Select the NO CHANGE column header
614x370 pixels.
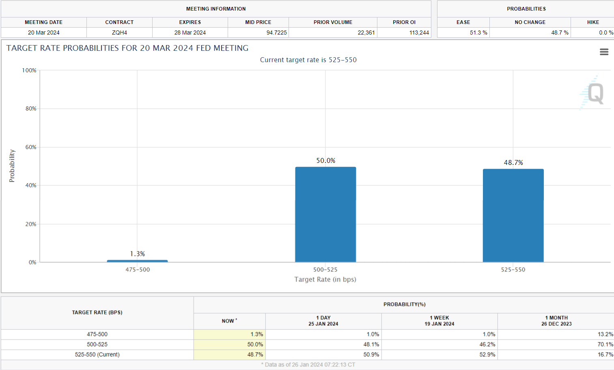(530, 22)
